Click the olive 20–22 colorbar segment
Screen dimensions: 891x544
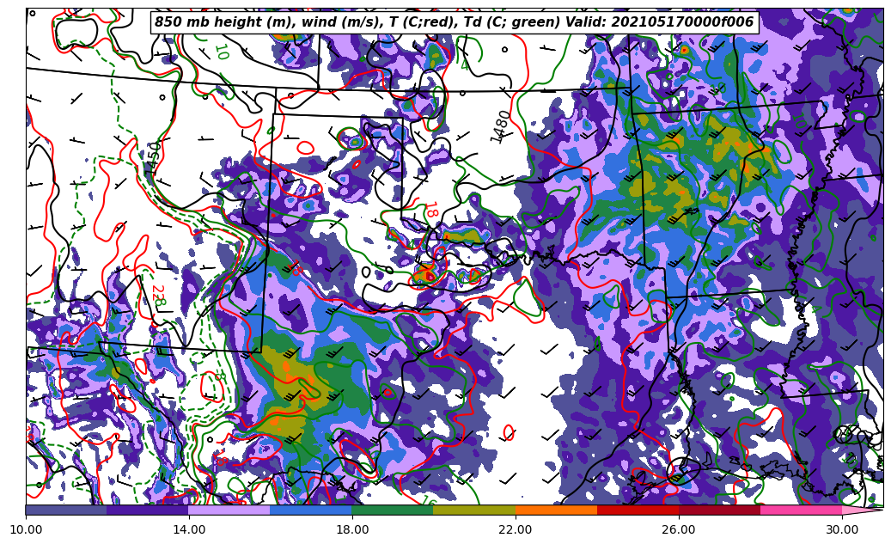[x=474, y=510]
